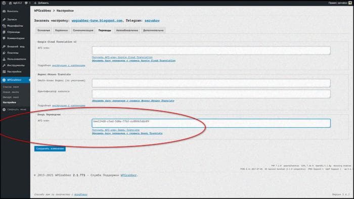The height and width of the screenshot is (199, 354).
Task: Open Список лент submenu item
Action: (x=11, y=87)
